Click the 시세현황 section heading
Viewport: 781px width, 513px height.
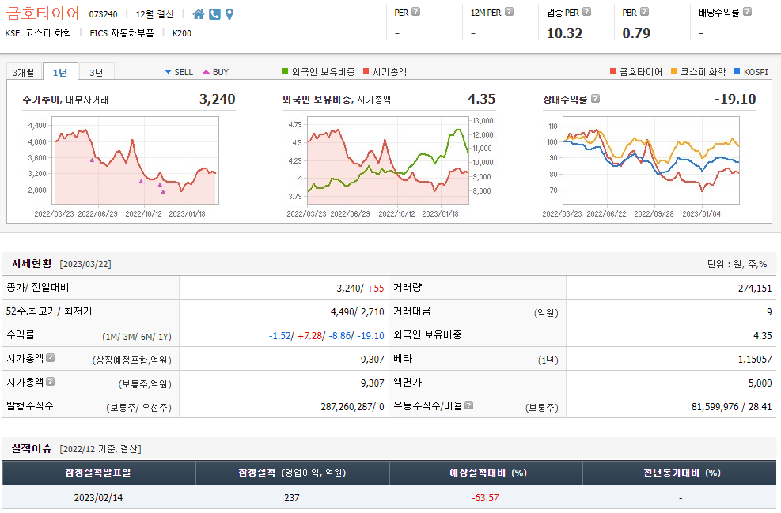pos(32,264)
